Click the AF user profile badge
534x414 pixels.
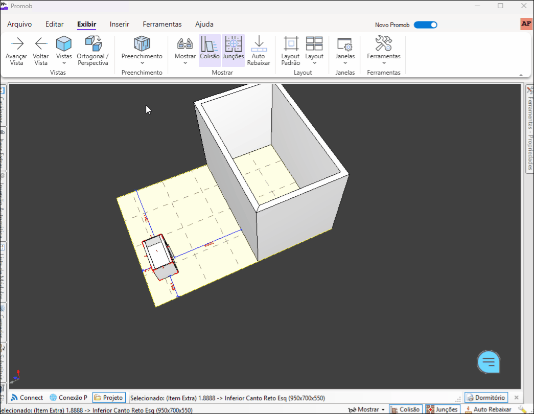[526, 24]
